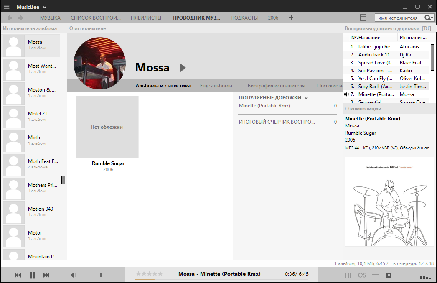Viewport: 437px width, 283px height.
Task: Pause the current song
Action: coord(32,275)
